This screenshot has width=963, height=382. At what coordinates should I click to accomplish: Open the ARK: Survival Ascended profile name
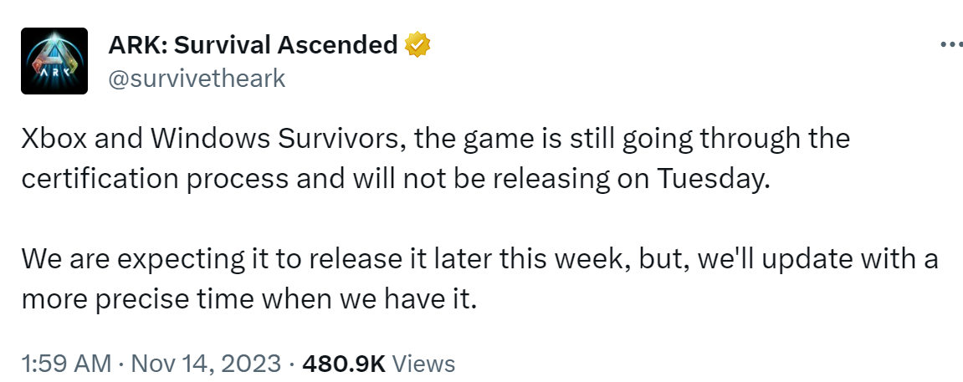[x=253, y=45]
